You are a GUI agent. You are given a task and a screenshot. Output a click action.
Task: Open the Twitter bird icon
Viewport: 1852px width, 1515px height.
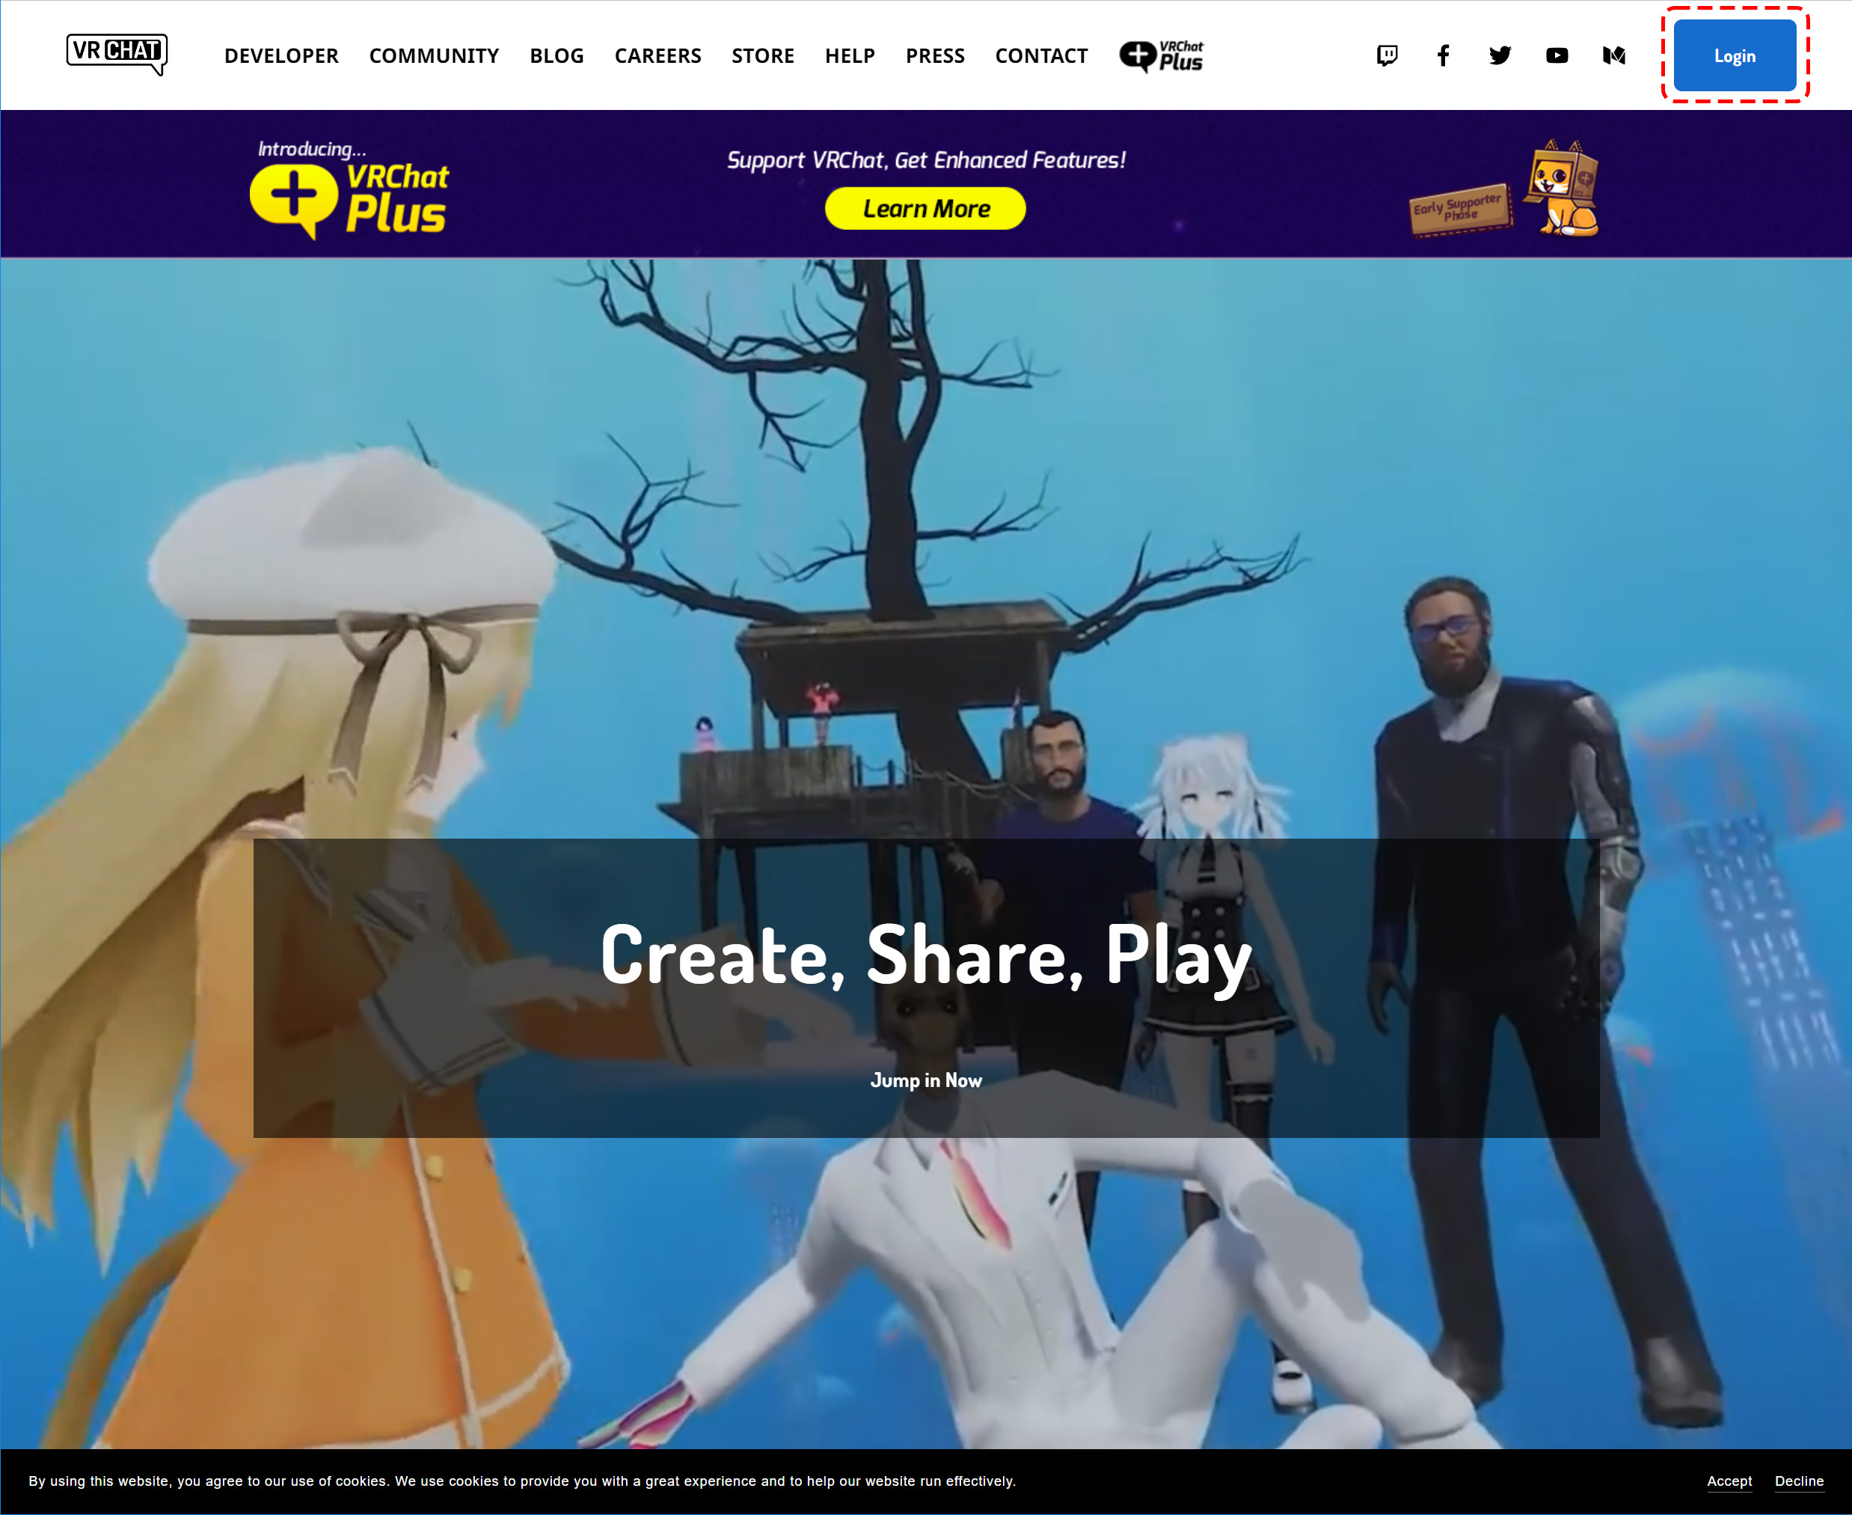tap(1500, 56)
